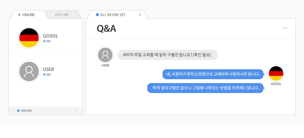Viewport: 304px width, 138px height.
Task: Click the blue chat bubble icon on tab
Action: (97, 15)
